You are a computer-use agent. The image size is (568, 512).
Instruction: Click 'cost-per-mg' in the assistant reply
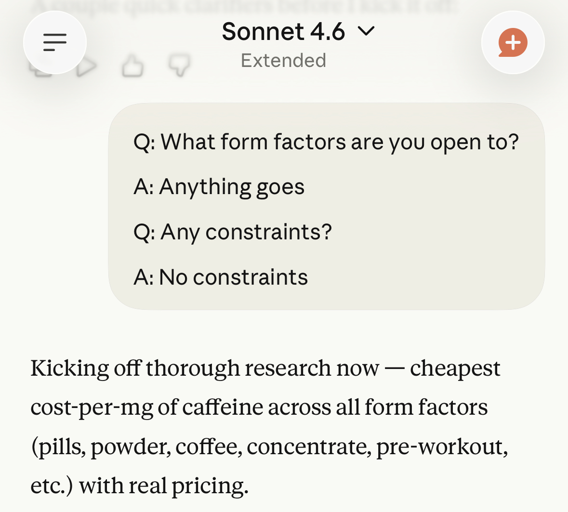pos(92,407)
